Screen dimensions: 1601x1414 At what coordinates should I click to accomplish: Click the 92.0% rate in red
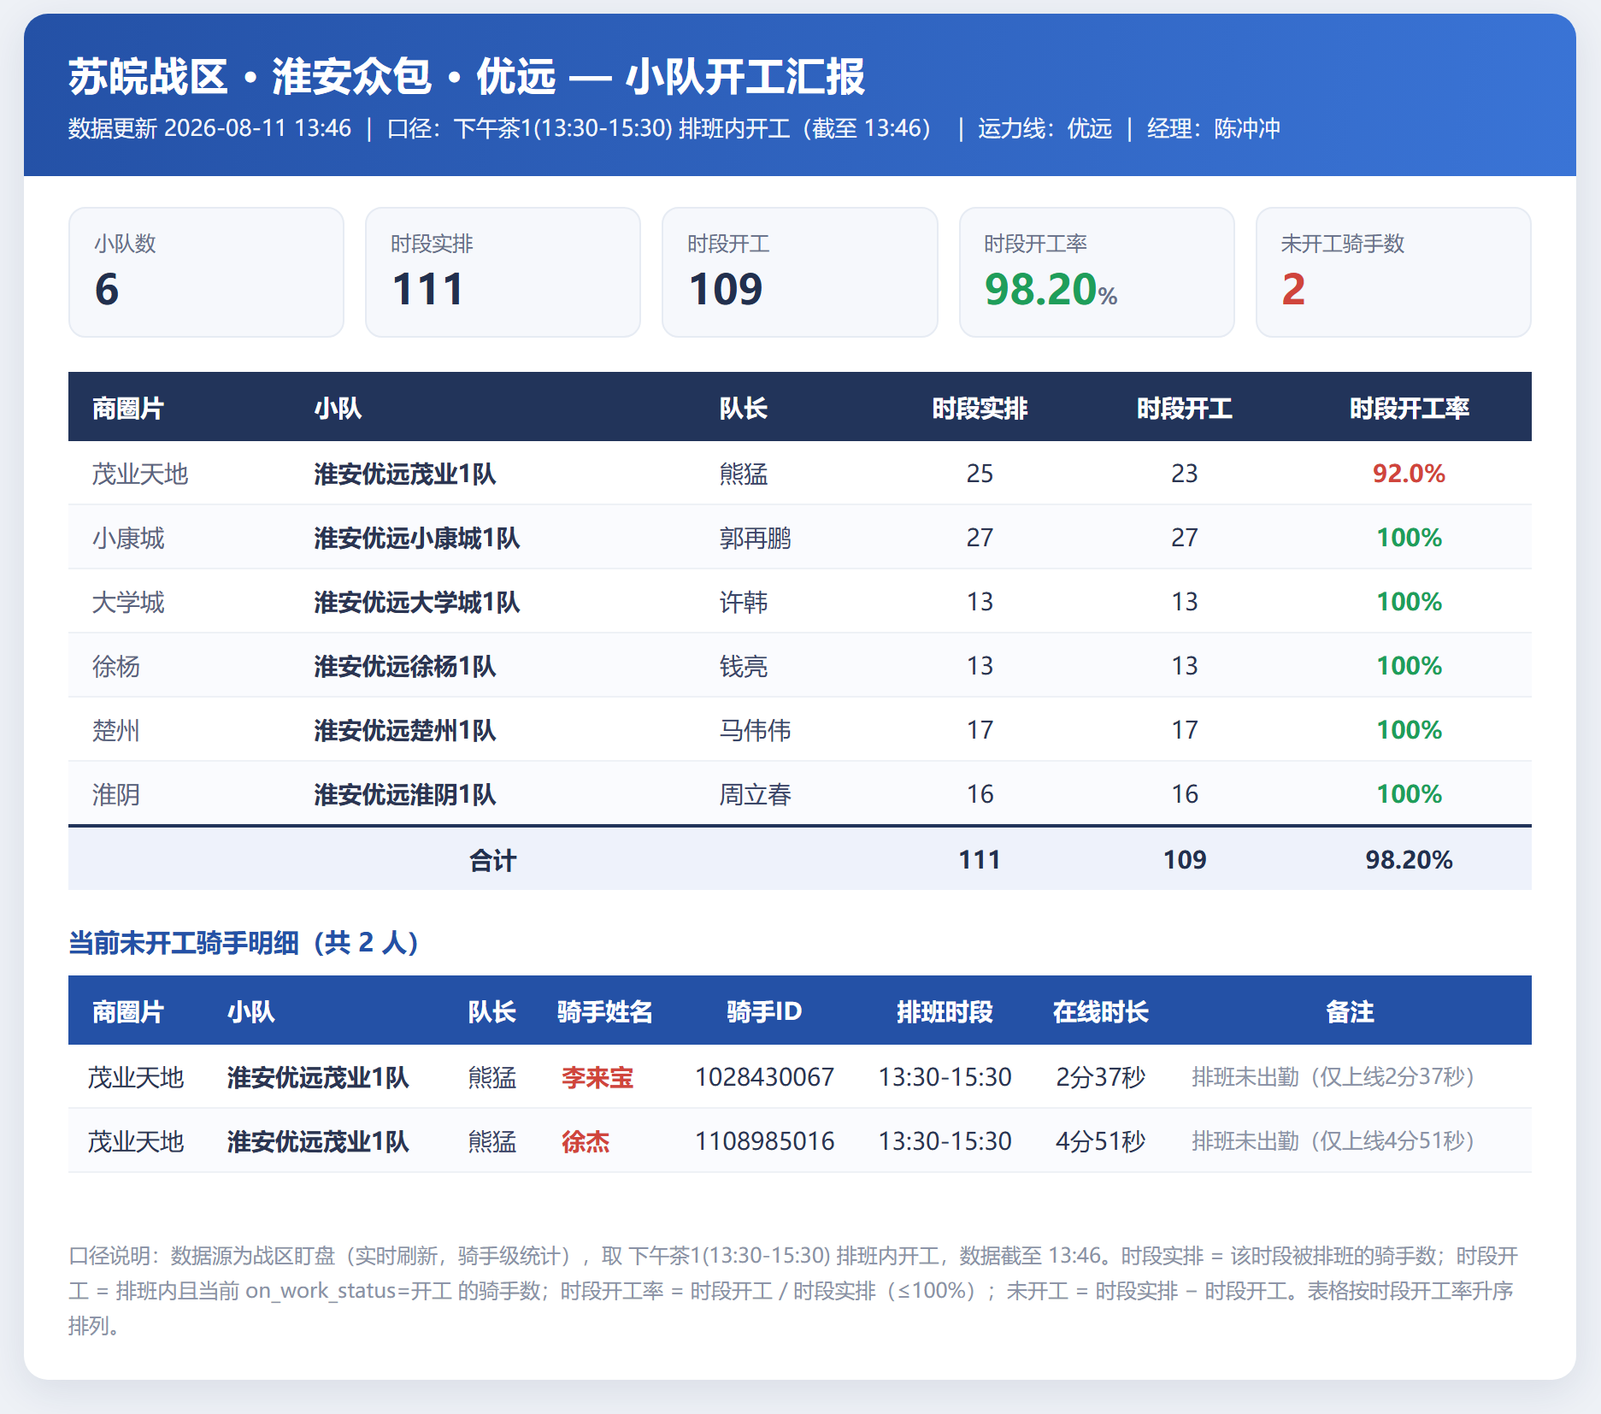coord(1409,473)
